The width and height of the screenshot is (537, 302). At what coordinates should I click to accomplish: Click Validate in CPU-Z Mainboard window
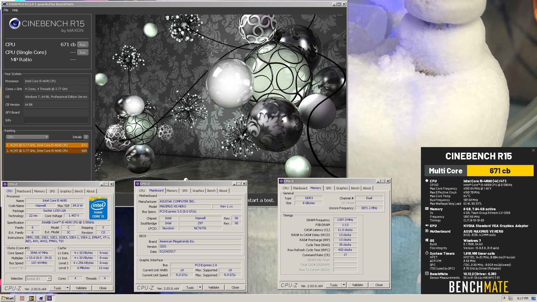click(214, 287)
